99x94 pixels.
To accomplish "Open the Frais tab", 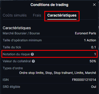I will pos(37,15).
